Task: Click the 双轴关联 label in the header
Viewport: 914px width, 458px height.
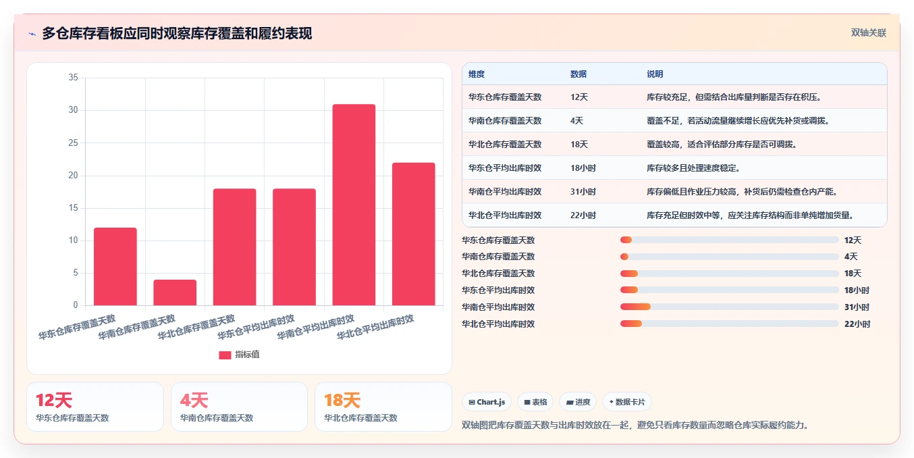Action: click(868, 33)
